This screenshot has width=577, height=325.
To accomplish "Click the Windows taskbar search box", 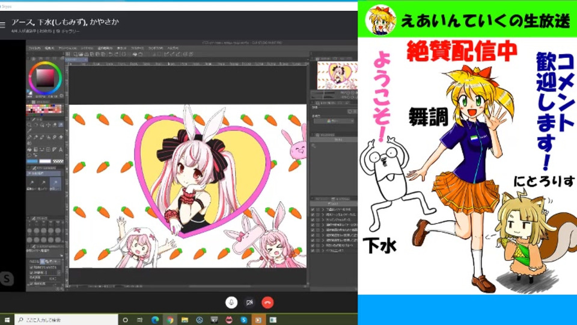I will [66, 320].
